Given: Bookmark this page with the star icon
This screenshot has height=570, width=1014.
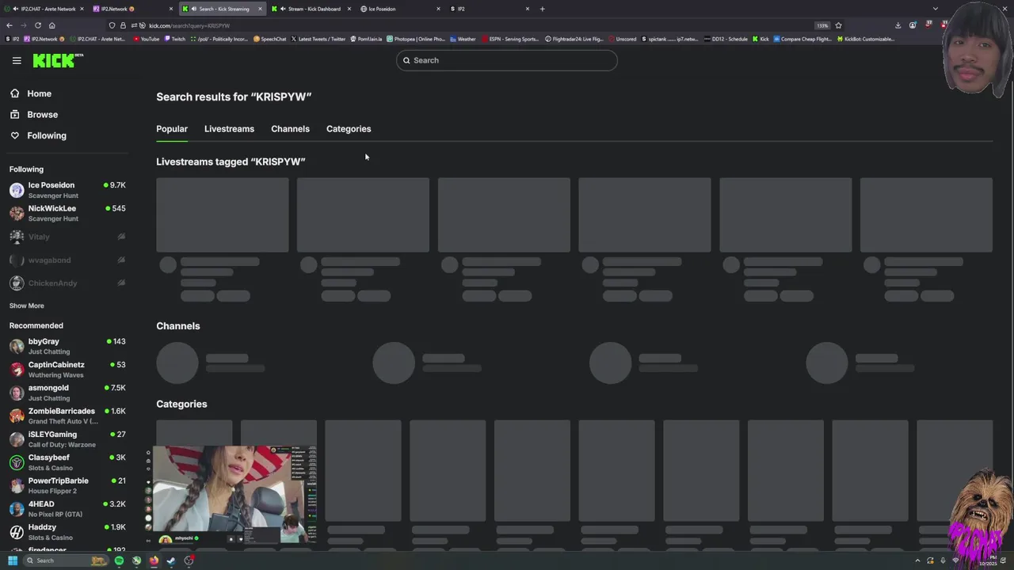Looking at the screenshot, I should pyautogui.click(x=838, y=25).
